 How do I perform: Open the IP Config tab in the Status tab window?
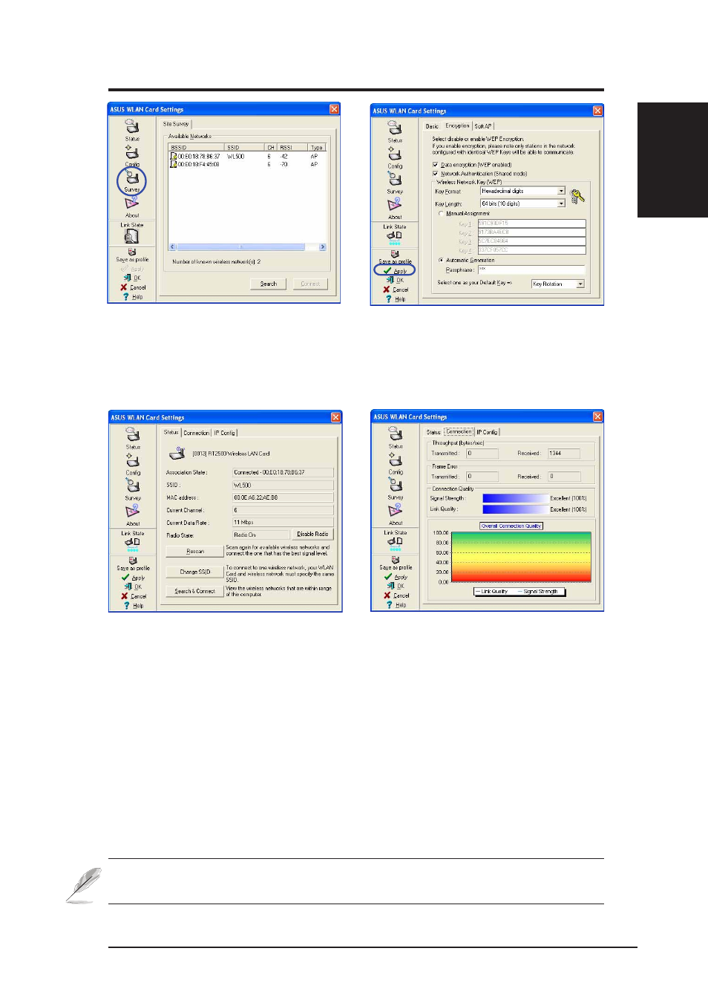pyautogui.click(x=225, y=433)
